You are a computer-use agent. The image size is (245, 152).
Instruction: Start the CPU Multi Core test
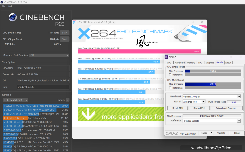tap(65, 33)
